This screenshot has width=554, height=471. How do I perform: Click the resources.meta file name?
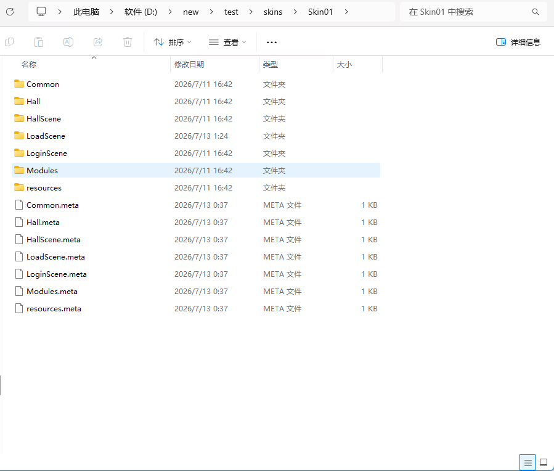click(54, 309)
